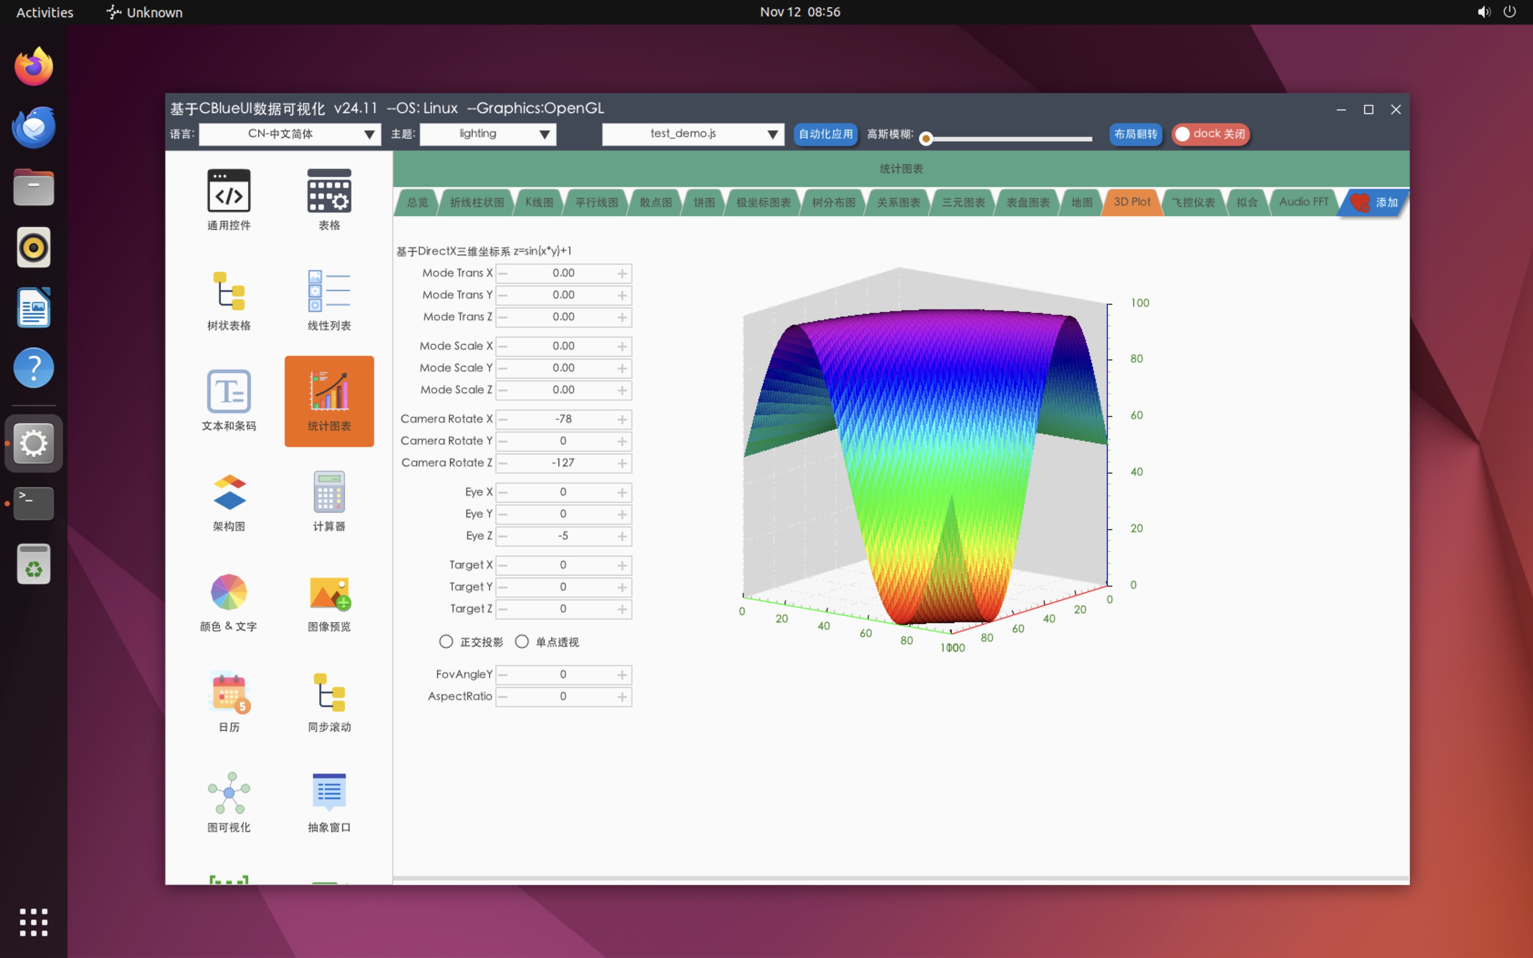Select the 正交投影 radio button
This screenshot has width=1533, height=958.
click(446, 642)
